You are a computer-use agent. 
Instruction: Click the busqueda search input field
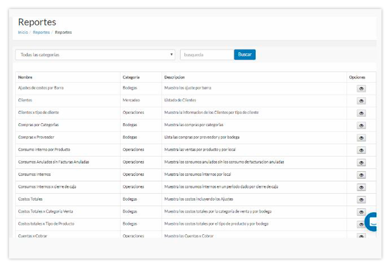click(x=206, y=55)
